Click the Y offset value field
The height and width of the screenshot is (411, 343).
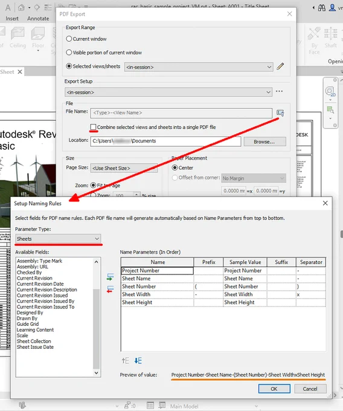[x=266, y=191]
